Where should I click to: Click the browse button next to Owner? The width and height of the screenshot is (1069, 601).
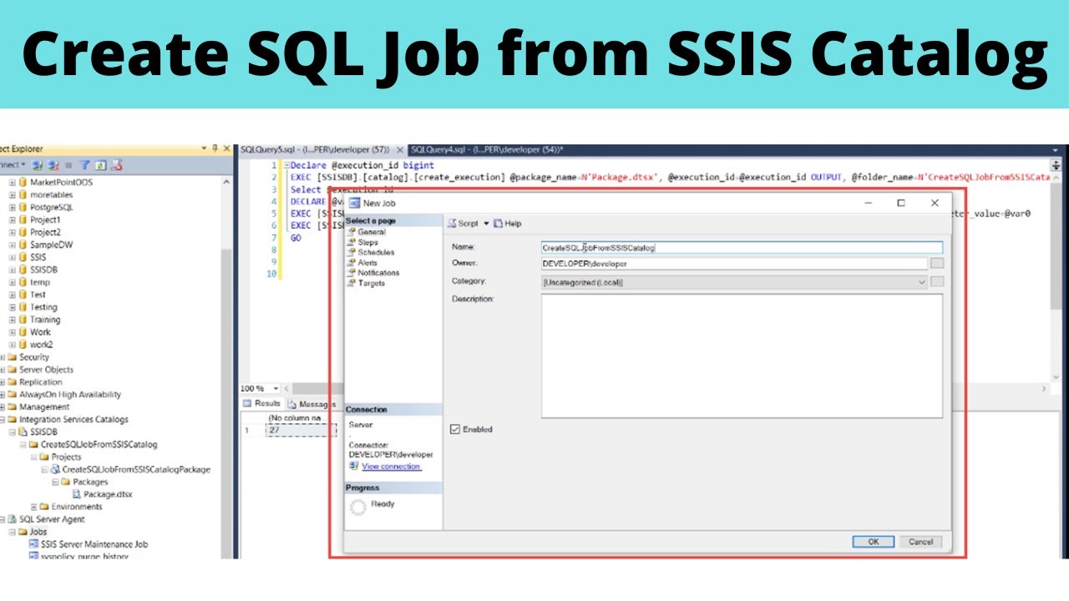pyautogui.click(x=937, y=264)
